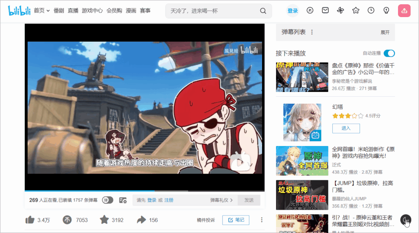Click the 发送 send button

pyautogui.click(x=249, y=200)
